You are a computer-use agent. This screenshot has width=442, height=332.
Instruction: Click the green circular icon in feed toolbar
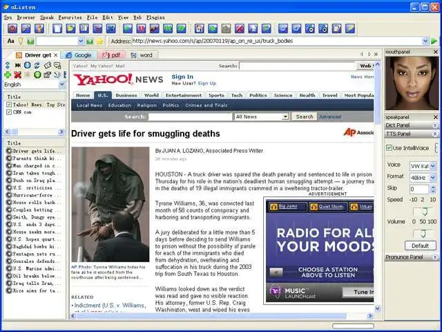click(37, 75)
